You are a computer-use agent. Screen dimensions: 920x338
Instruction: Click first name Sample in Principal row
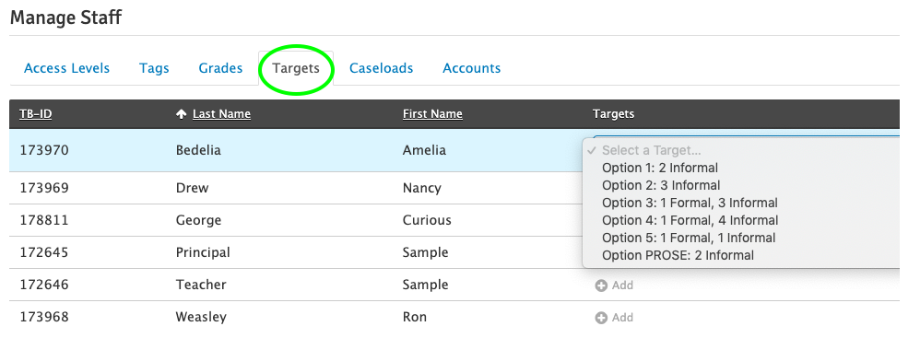pyautogui.click(x=425, y=253)
